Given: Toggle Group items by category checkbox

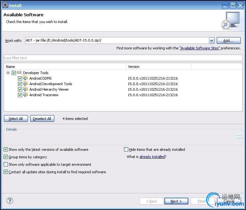Looking at the screenshot, I should pyautogui.click(x=6, y=157).
